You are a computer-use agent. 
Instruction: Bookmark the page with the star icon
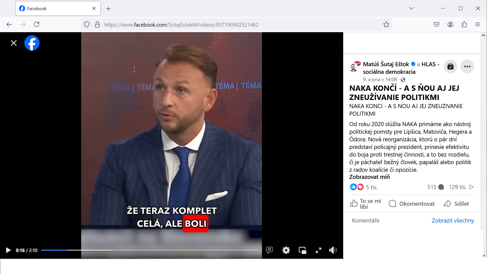386,25
